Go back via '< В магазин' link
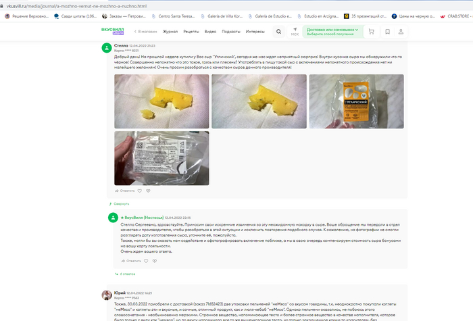473x321 pixels. pos(146,31)
